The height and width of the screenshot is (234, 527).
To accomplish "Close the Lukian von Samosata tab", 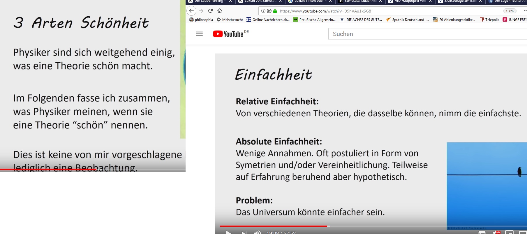I will pyautogui.click(x=280, y=1).
